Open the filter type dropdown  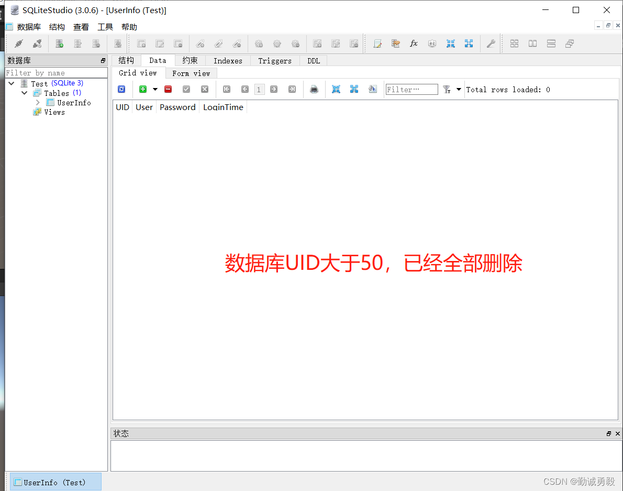click(458, 89)
